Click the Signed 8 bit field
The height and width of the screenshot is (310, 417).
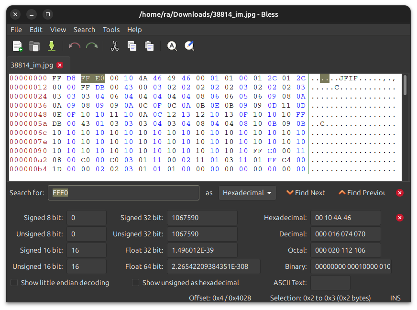point(87,218)
